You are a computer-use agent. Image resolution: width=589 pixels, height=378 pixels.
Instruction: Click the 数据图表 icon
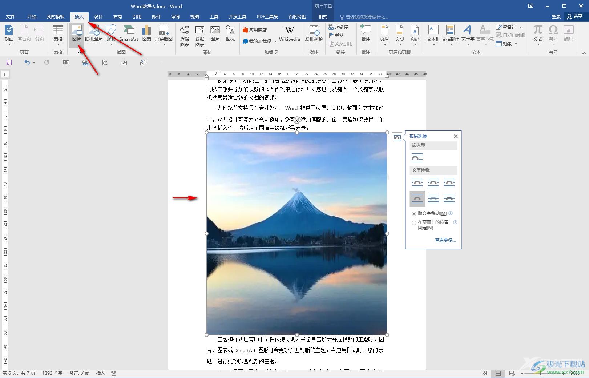(200, 36)
